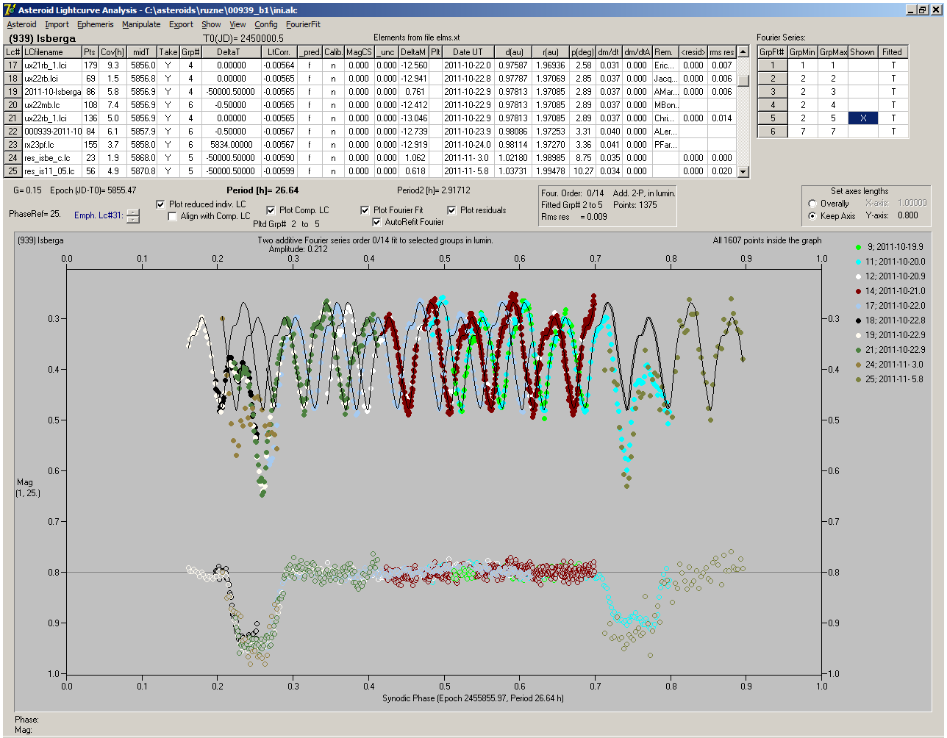This screenshot has width=947, height=738.
Task: Select lightcurve file rx23pf.lc
Action: point(51,145)
